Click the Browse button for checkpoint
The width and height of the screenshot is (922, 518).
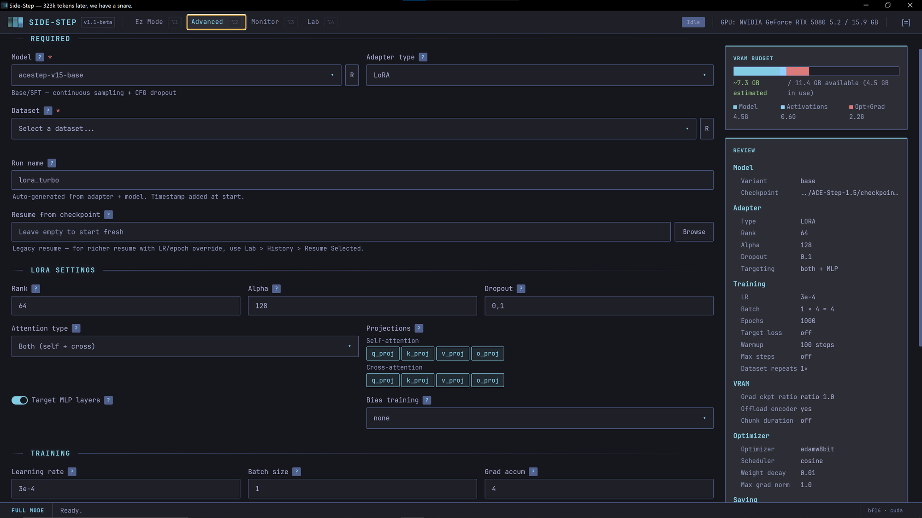(693, 232)
